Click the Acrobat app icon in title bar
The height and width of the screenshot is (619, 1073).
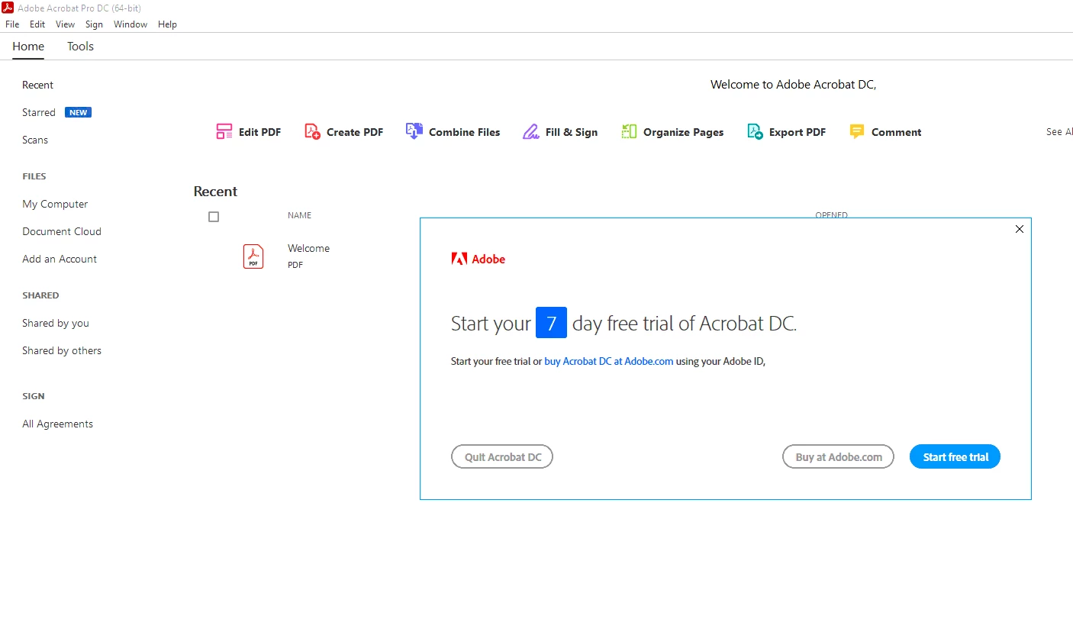(8, 8)
